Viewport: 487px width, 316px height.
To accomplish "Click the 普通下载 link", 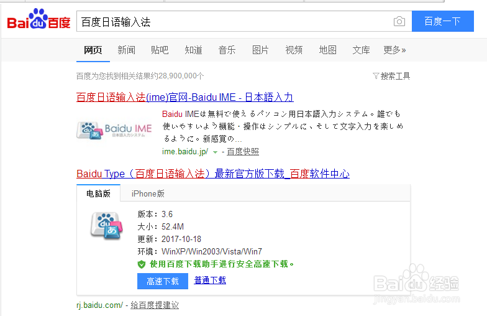I will pos(210,280).
